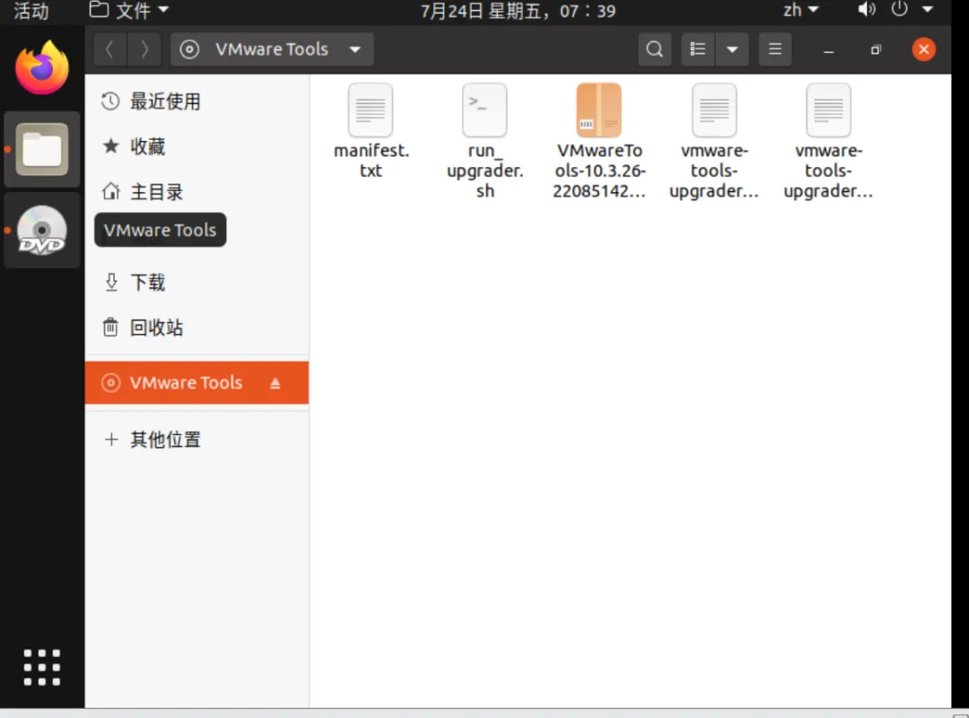This screenshot has height=718, width=969.
Task: Click the download icon beside 下载
Action: (x=110, y=283)
